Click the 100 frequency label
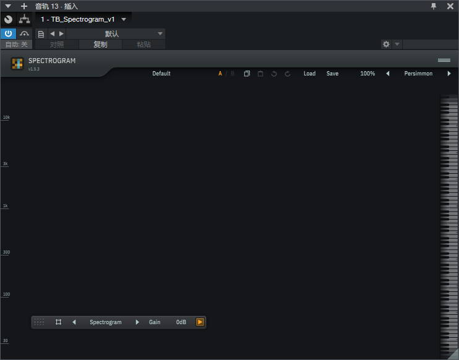459x360 pixels. 6,294
